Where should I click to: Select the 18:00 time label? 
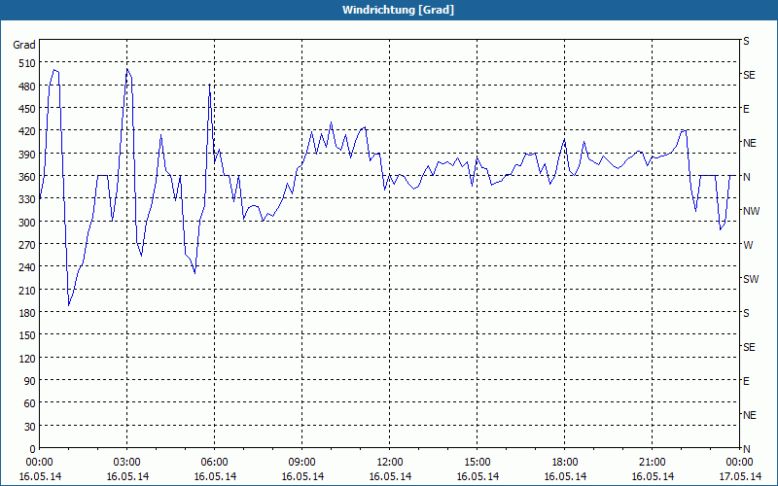pos(565,463)
